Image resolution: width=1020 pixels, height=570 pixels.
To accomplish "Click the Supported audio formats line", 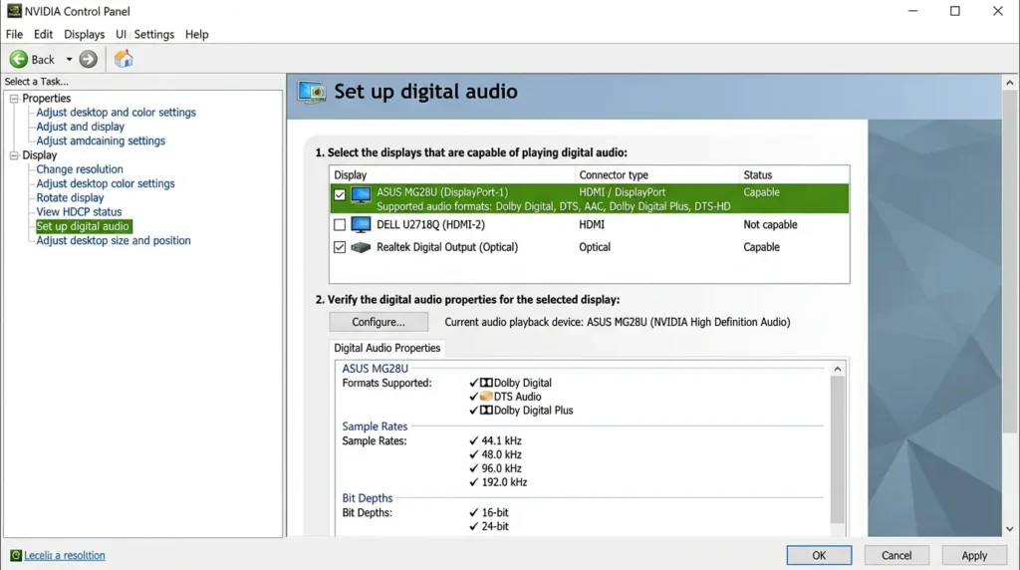I will pos(554,207).
